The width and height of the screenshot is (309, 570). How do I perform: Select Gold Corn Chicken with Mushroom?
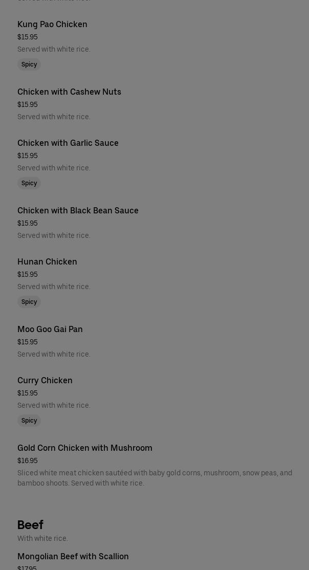pyautogui.click(x=85, y=448)
